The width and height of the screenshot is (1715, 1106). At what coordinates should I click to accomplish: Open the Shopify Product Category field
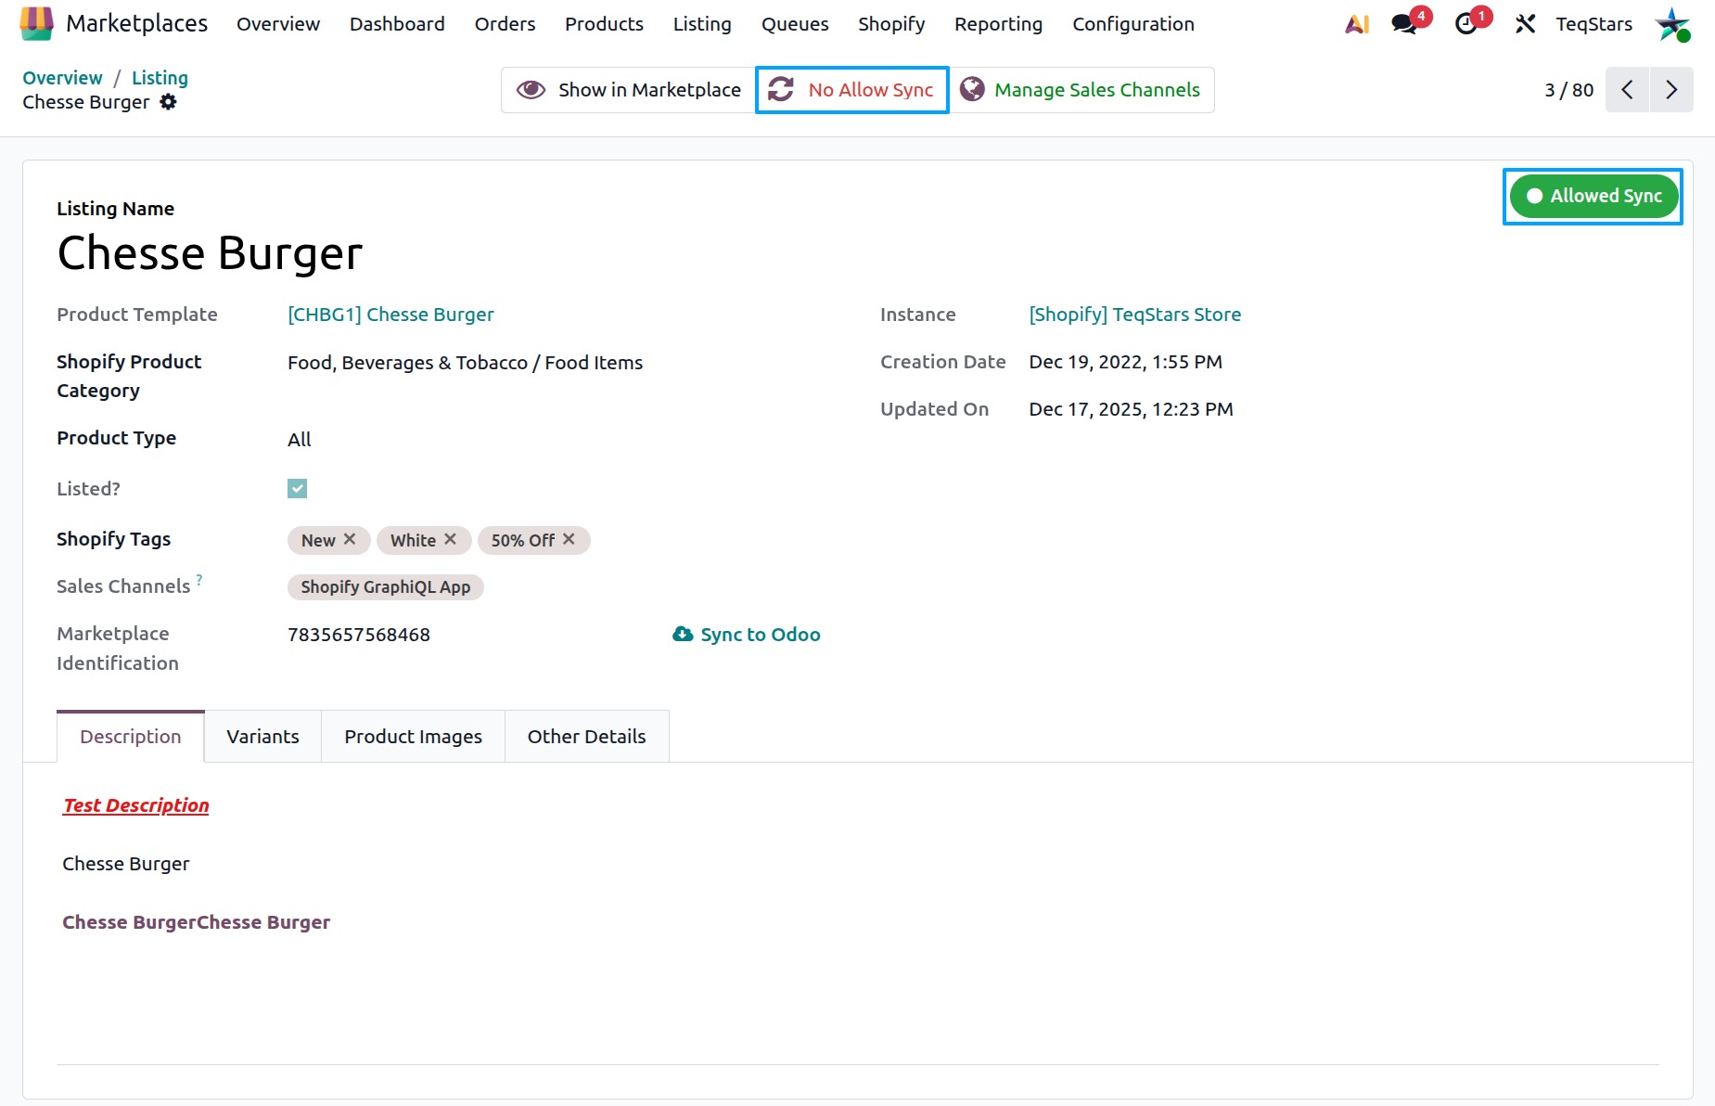pyautogui.click(x=465, y=363)
